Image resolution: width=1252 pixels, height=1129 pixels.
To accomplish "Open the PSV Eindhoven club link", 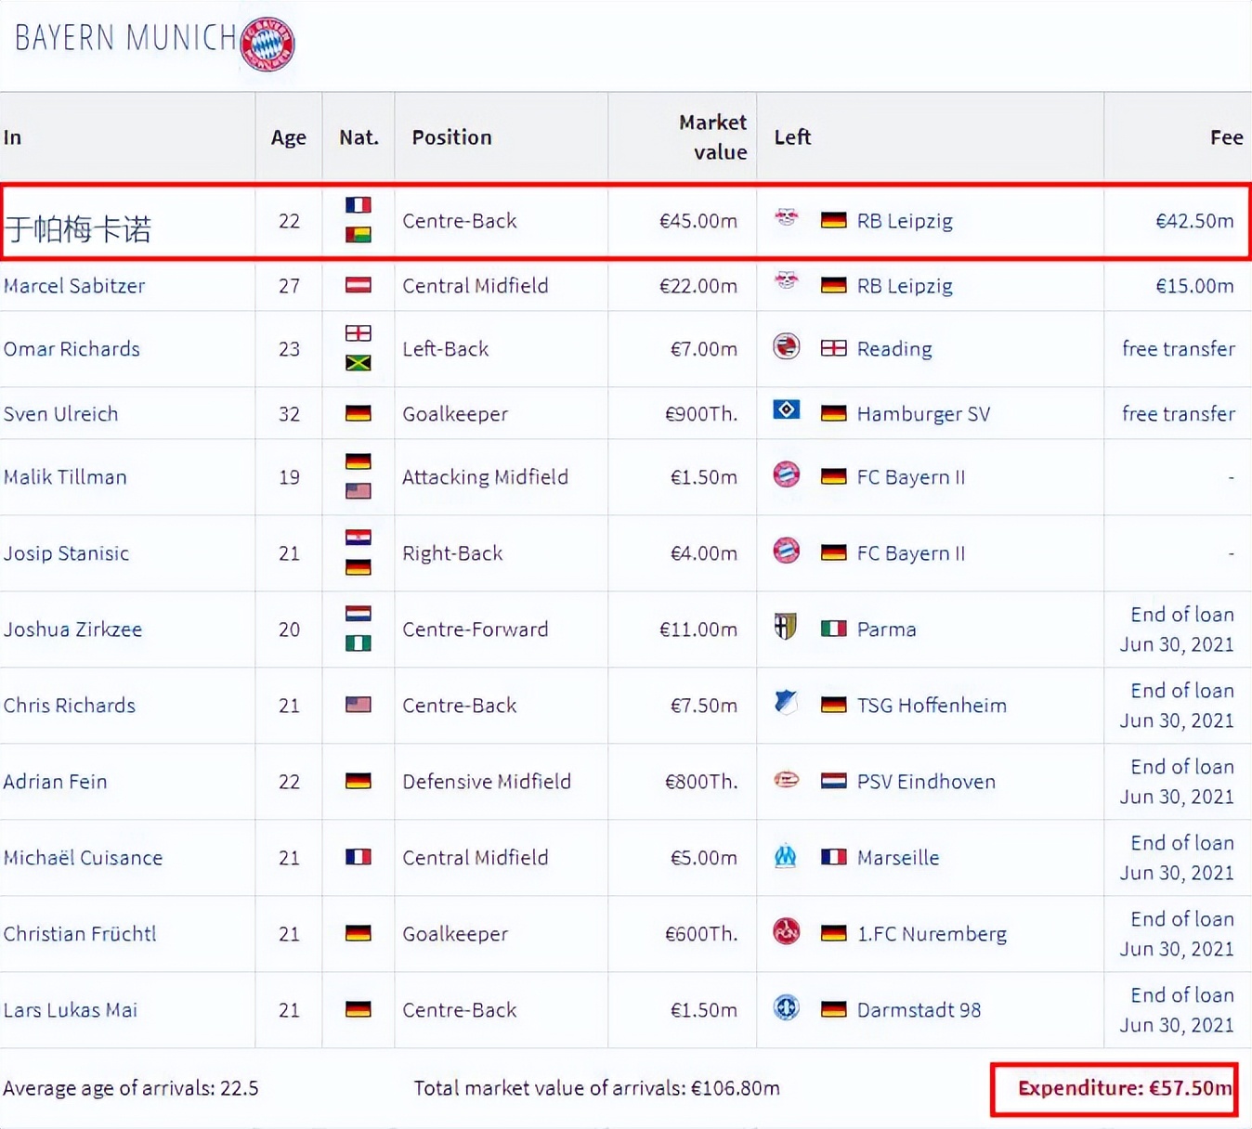I will pyautogui.click(x=926, y=782).
